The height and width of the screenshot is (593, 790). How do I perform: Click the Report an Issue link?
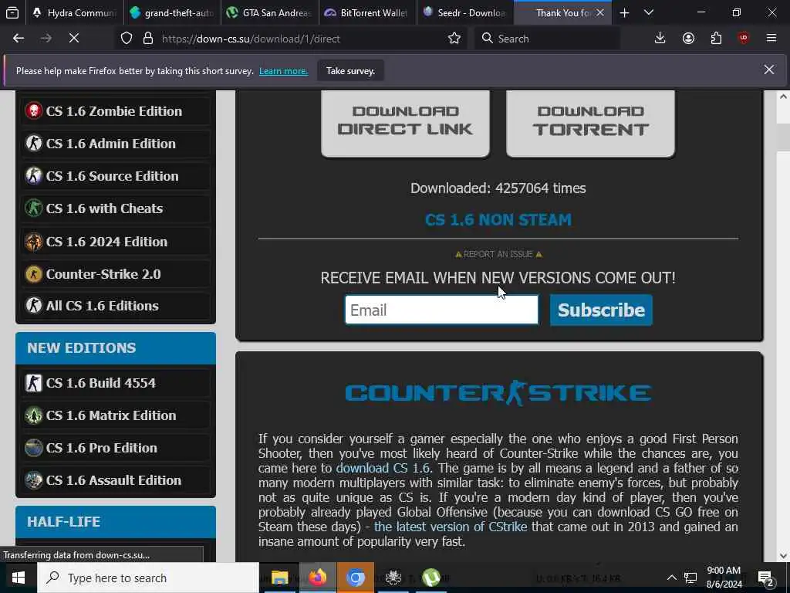tap(498, 254)
